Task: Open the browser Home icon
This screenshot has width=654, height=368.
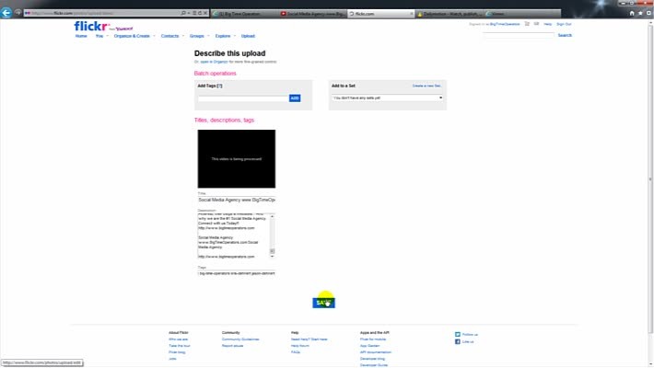Action: pyautogui.click(x=632, y=13)
